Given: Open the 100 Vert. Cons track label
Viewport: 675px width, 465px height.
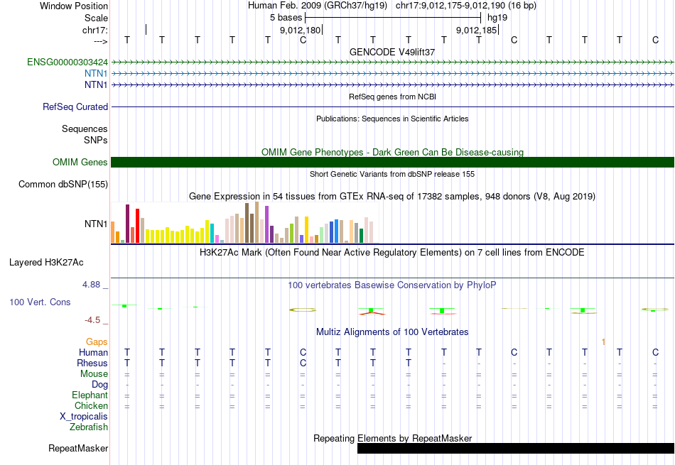Looking at the screenshot, I should coord(40,302).
